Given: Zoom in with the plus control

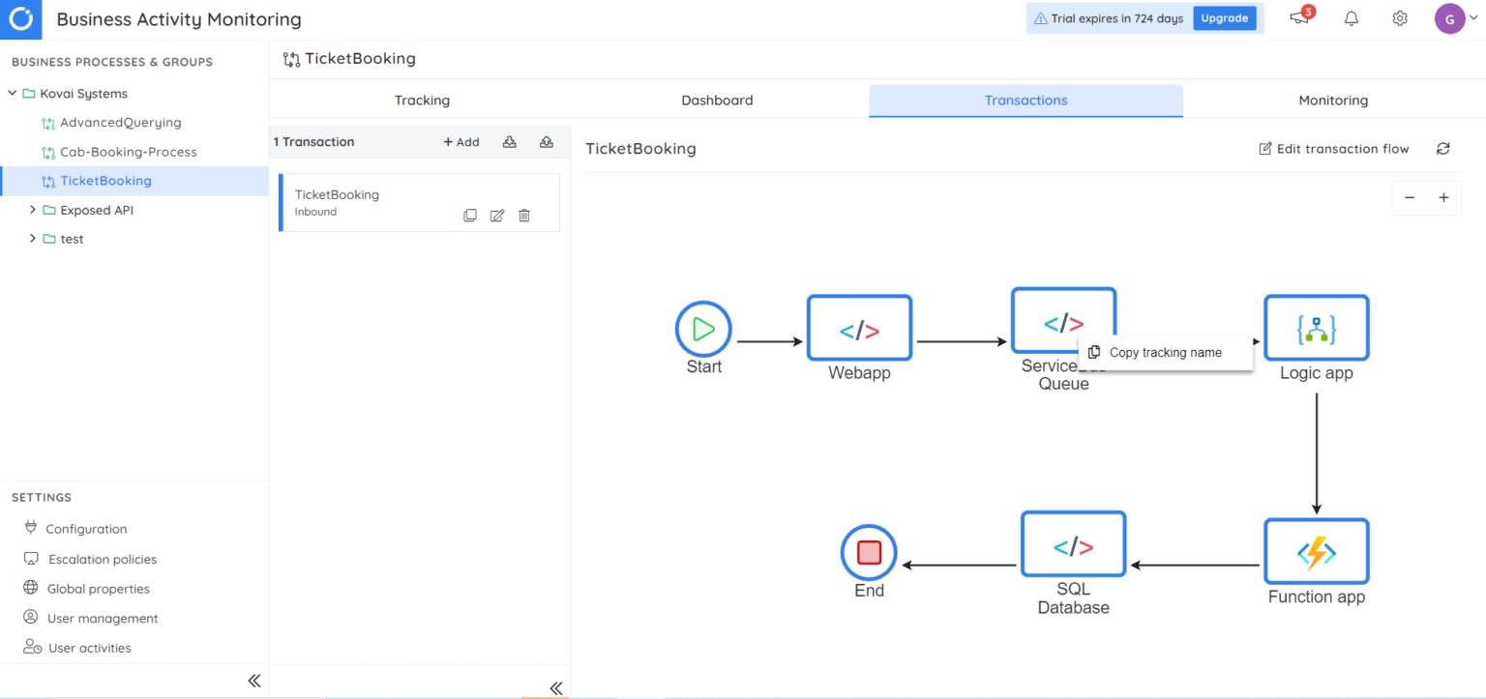Looking at the screenshot, I should 1443,197.
